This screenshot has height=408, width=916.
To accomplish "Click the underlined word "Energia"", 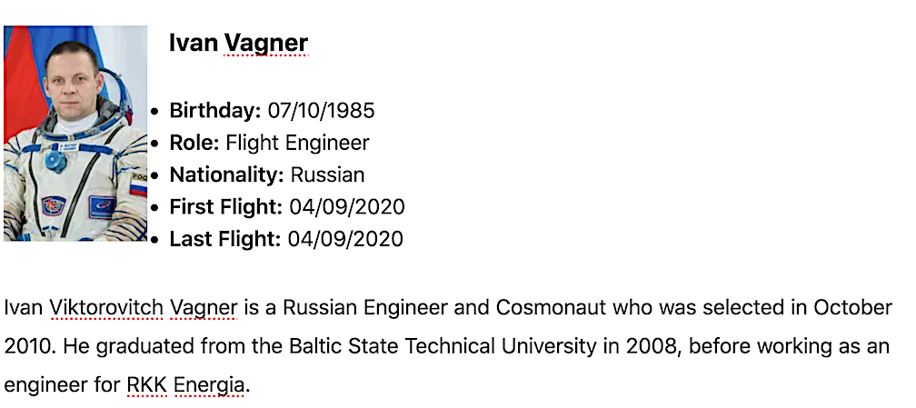I will [x=209, y=385].
